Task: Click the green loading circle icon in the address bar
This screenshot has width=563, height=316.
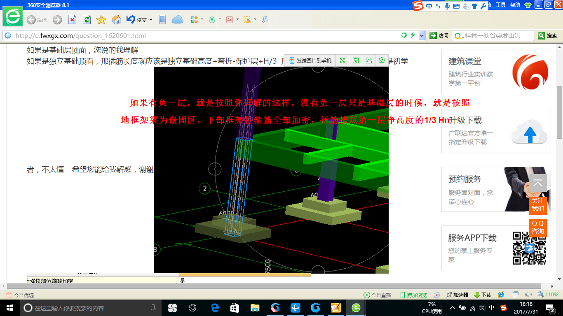Action: pos(404,35)
